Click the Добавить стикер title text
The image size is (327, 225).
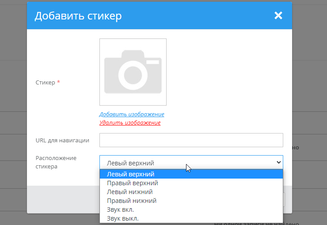[x=78, y=16]
